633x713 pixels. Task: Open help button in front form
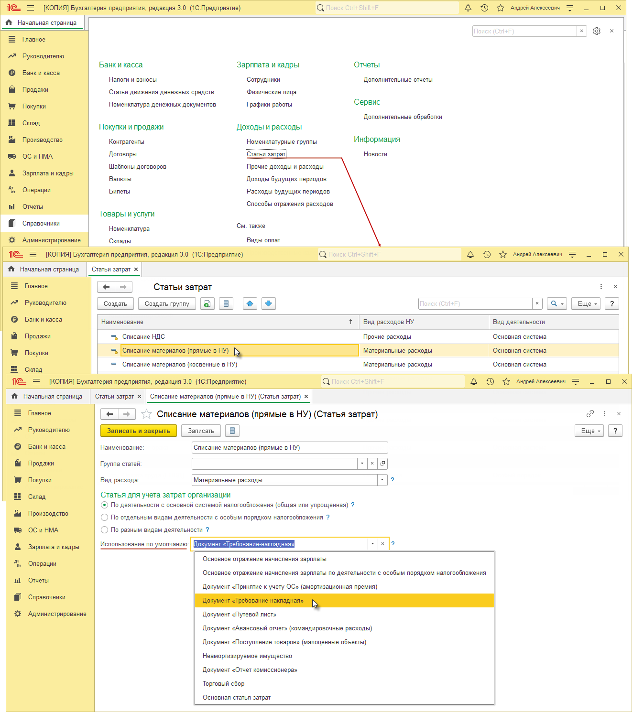tap(615, 431)
